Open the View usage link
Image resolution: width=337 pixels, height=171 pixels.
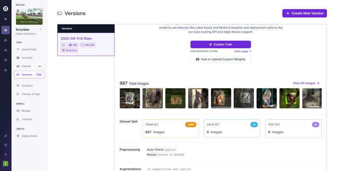pyautogui.click(x=242, y=51)
